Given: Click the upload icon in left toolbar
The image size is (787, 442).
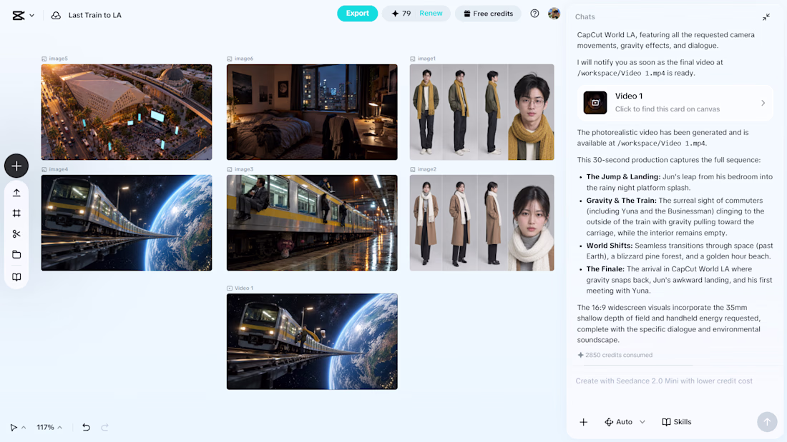Looking at the screenshot, I should (16, 193).
